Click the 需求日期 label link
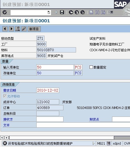 9,91
